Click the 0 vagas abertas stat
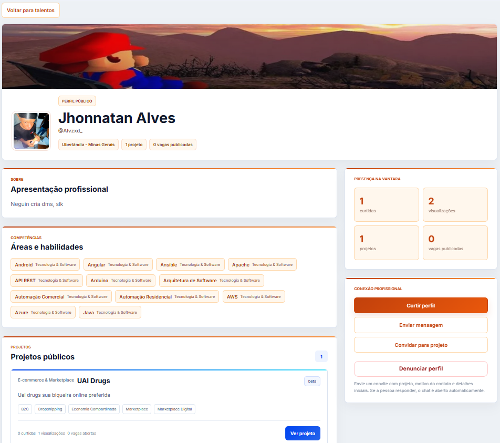 (81, 433)
